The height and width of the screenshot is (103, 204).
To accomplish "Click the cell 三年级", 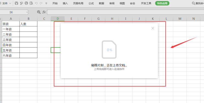I will click(x=11, y=40).
